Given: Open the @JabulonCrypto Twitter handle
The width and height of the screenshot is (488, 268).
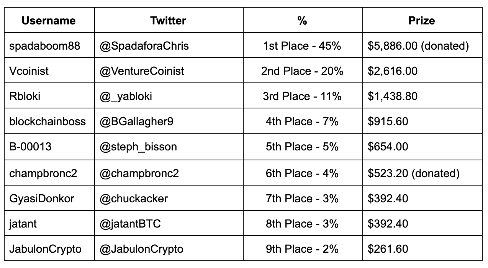Looking at the screenshot, I should 141,249.
